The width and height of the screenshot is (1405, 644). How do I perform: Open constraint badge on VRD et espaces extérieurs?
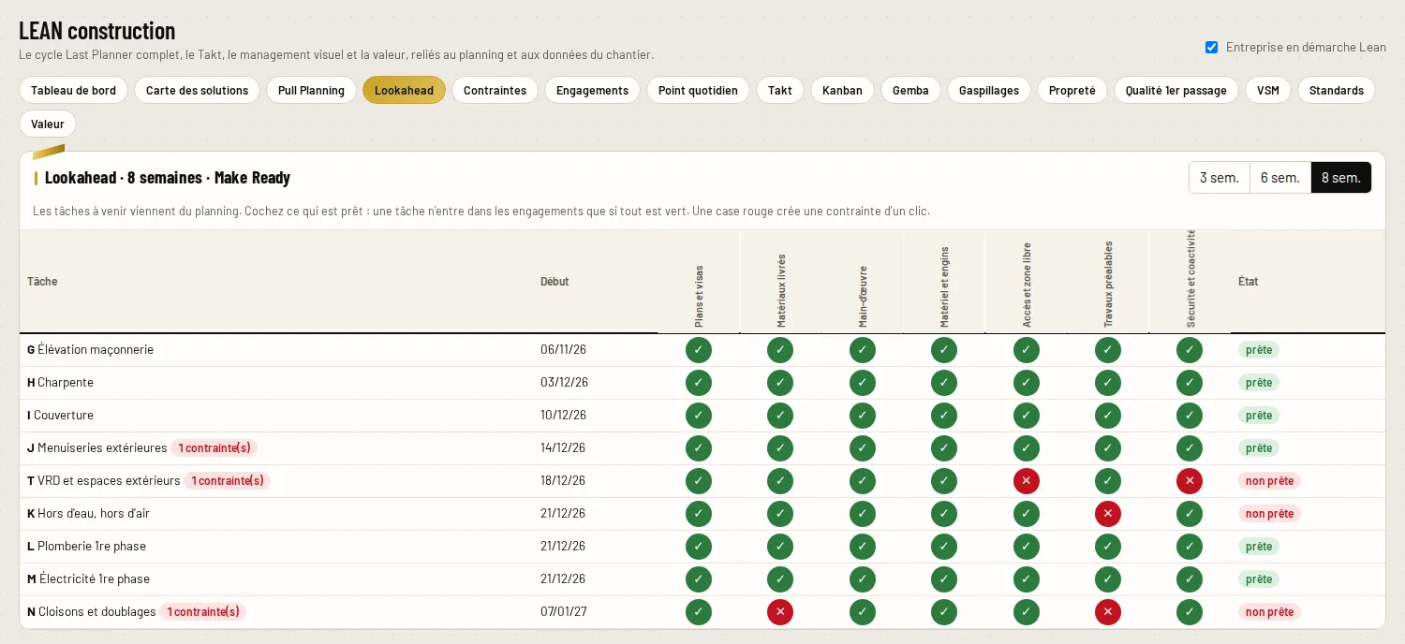point(228,481)
